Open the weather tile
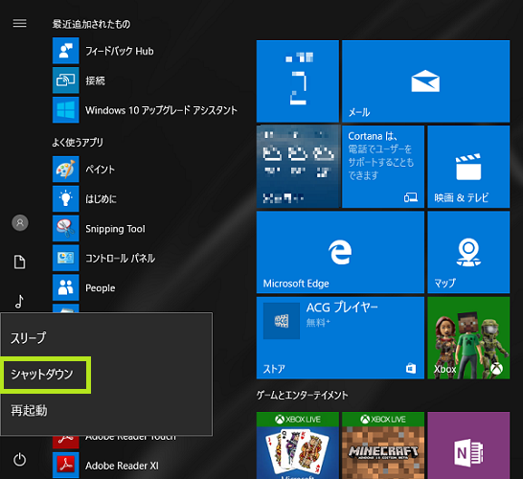The width and height of the screenshot is (523, 479). click(x=298, y=167)
